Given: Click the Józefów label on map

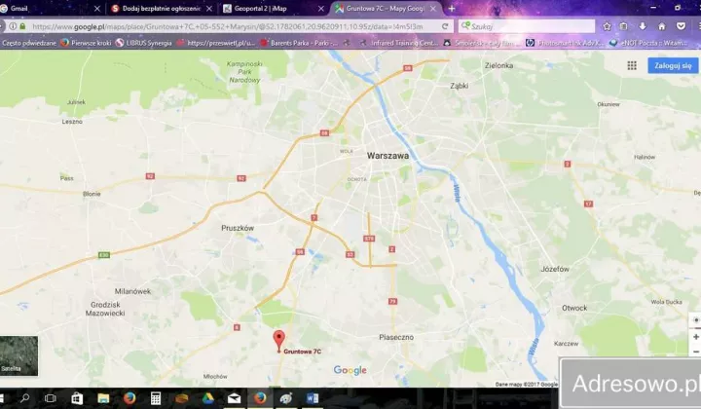Looking at the screenshot, I should [555, 269].
